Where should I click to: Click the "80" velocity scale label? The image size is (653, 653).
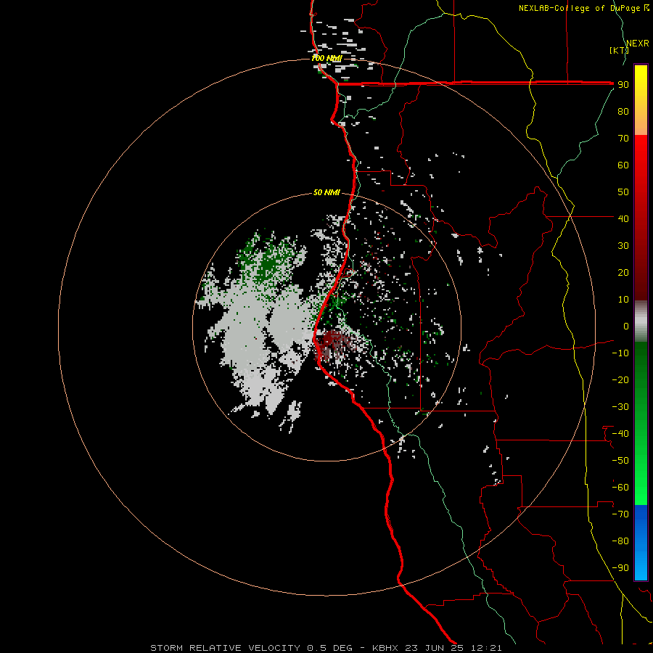click(x=623, y=111)
